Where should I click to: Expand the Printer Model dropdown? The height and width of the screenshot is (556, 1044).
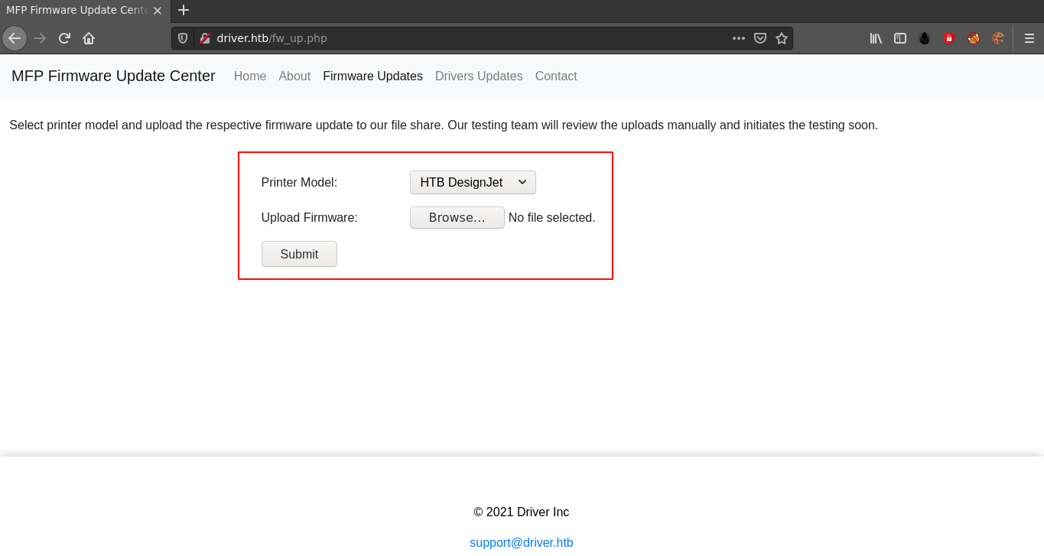pos(473,182)
